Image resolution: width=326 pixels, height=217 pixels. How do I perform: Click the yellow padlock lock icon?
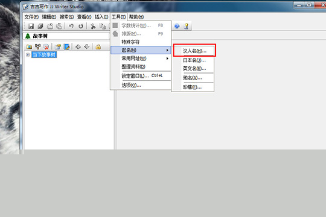tap(98, 47)
